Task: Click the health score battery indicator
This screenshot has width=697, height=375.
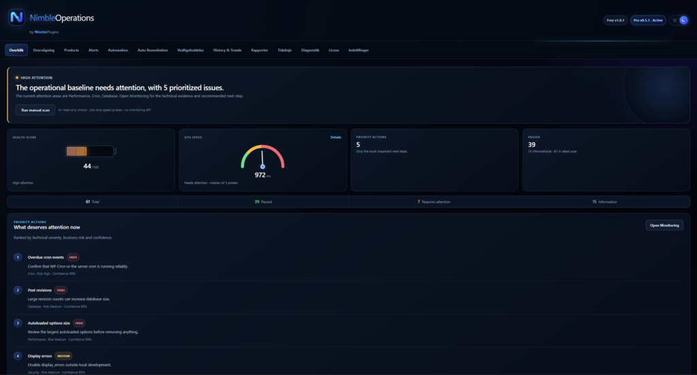Action: point(91,152)
